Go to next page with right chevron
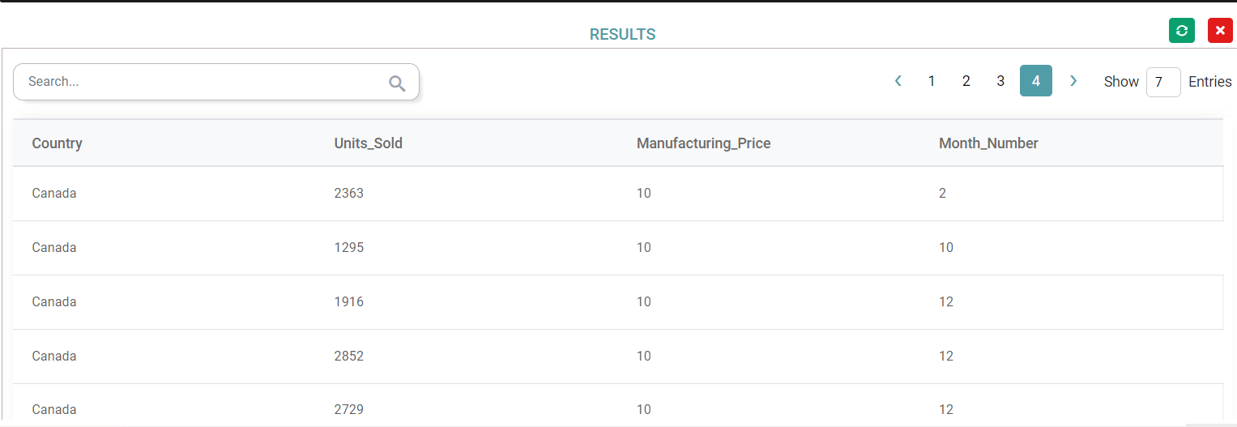The image size is (1237, 427). 1073,81
